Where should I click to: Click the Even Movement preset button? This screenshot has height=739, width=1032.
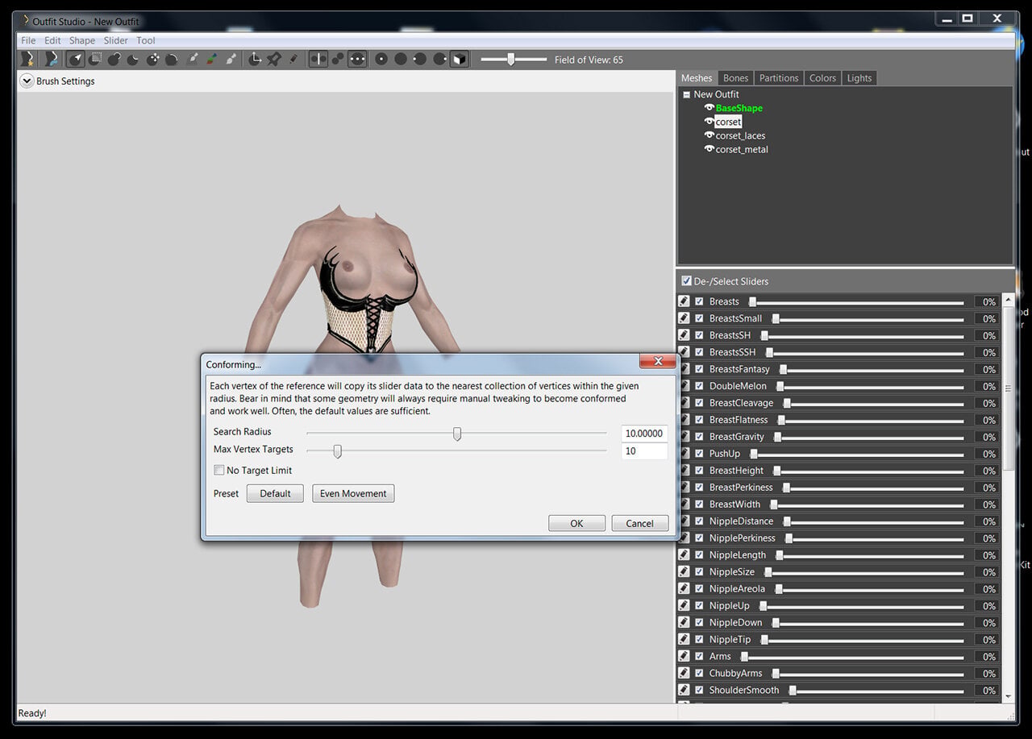[353, 493]
